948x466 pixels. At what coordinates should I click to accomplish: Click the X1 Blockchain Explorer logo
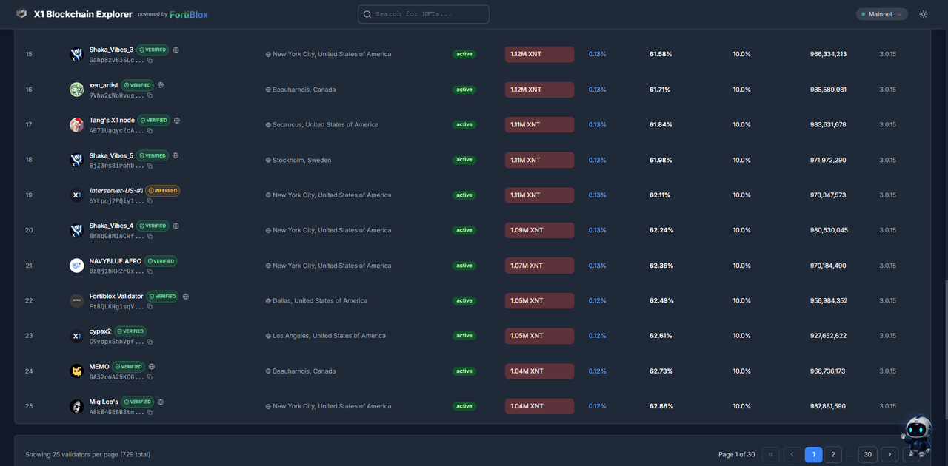pyautogui.click(x=21, y=14)
